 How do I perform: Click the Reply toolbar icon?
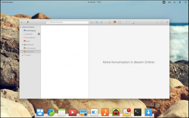tap(92, 22)
